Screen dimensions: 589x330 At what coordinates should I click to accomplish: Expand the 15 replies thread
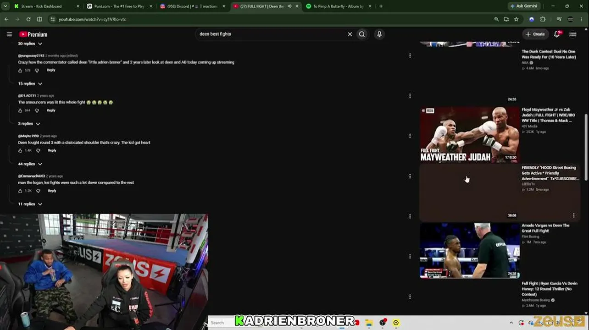(30, 84)
